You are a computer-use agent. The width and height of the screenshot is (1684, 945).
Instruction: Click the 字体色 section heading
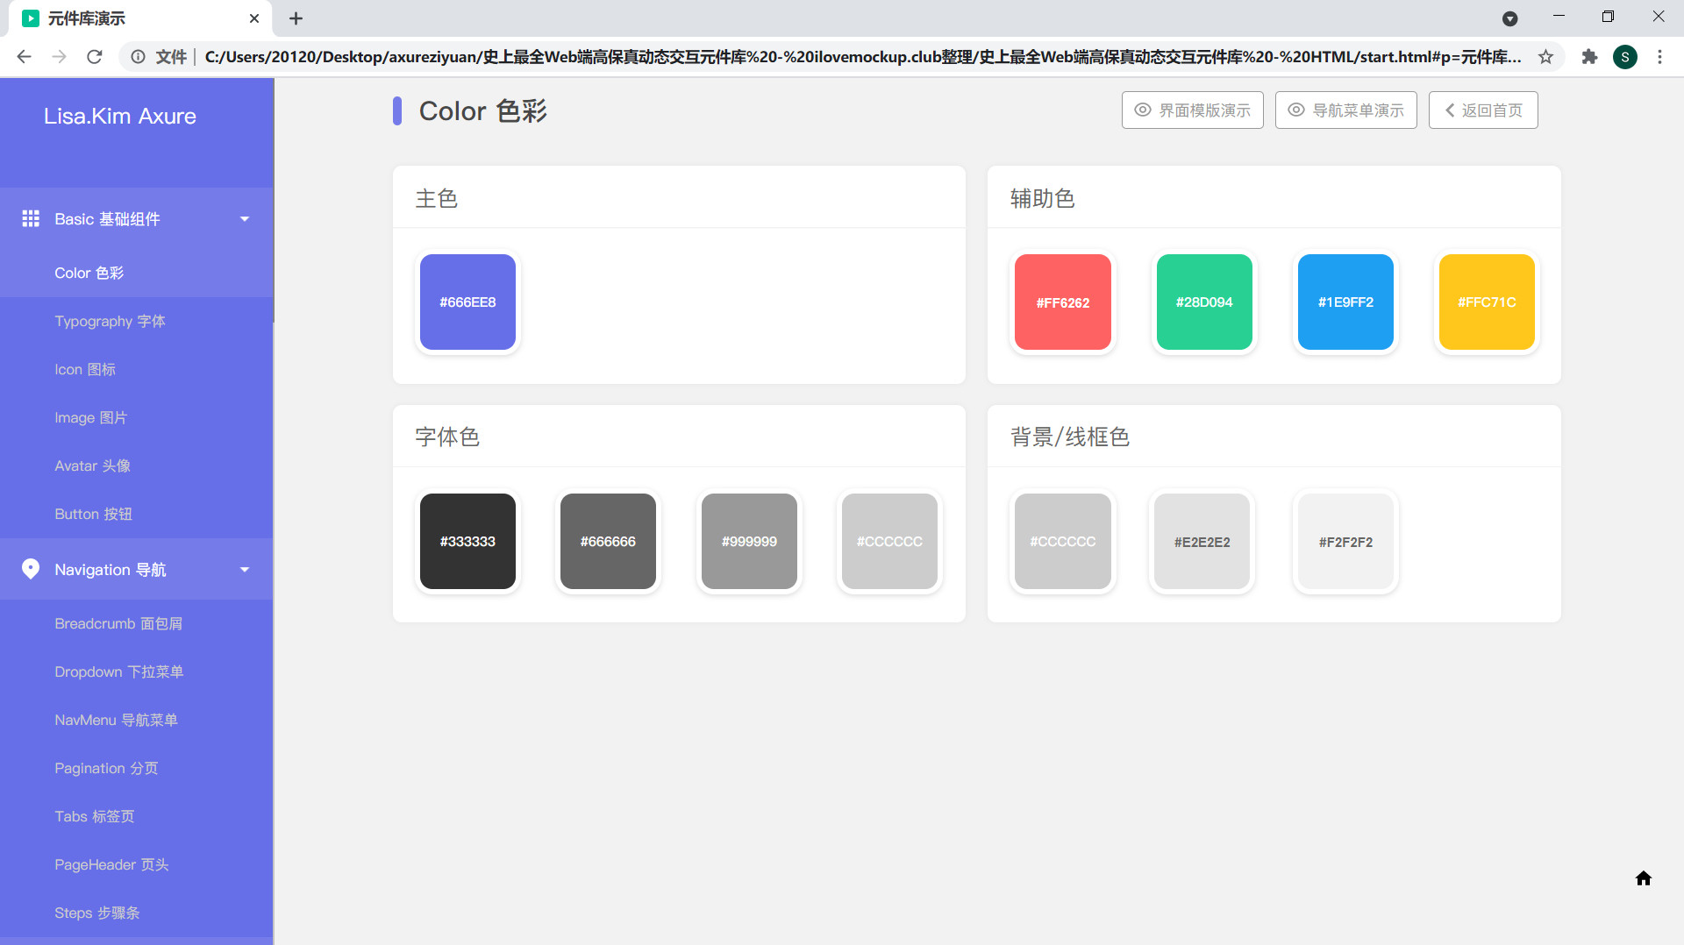[x=447, y=437]
